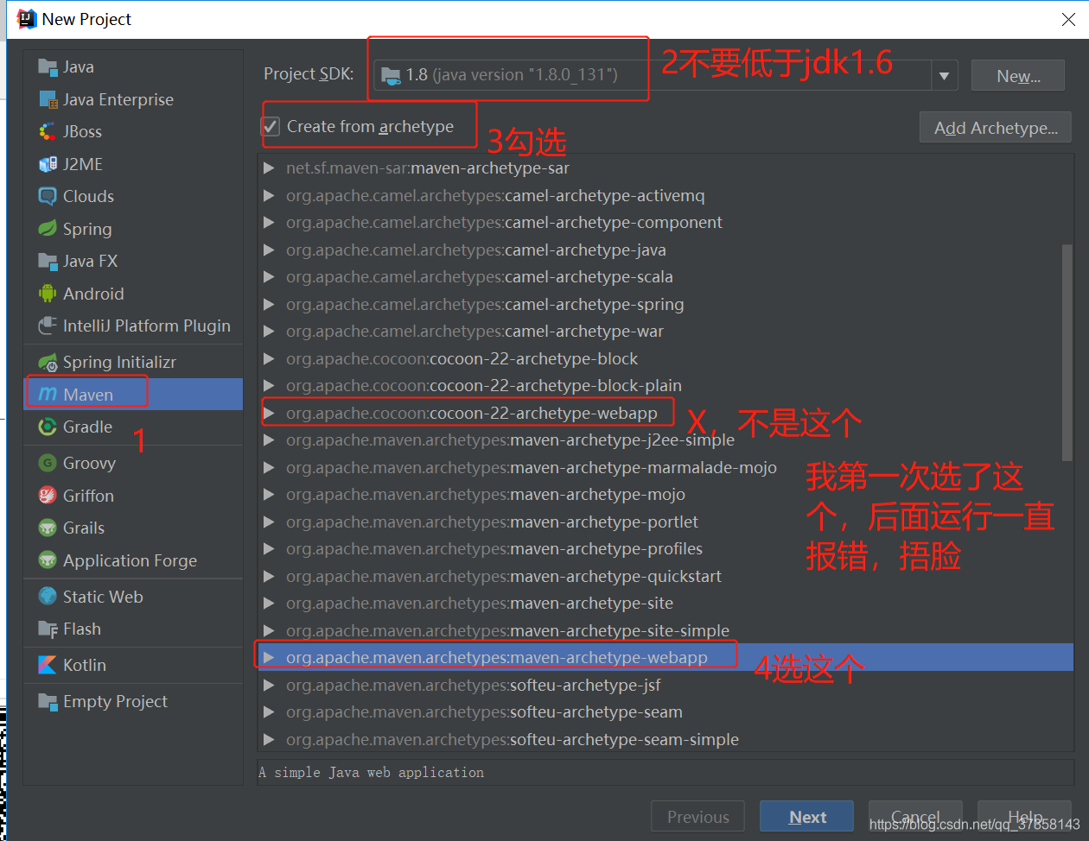
Task: Select maven-archetype-profiles archetype
Action: 494,549
